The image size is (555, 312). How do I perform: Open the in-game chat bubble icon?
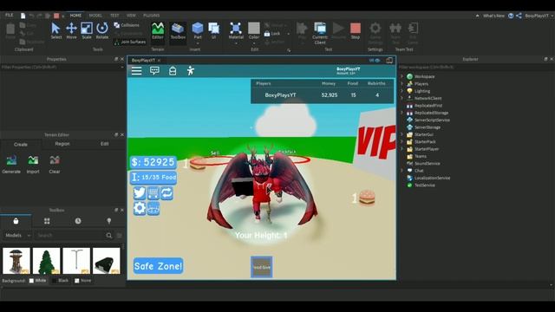tap(154, 71)
